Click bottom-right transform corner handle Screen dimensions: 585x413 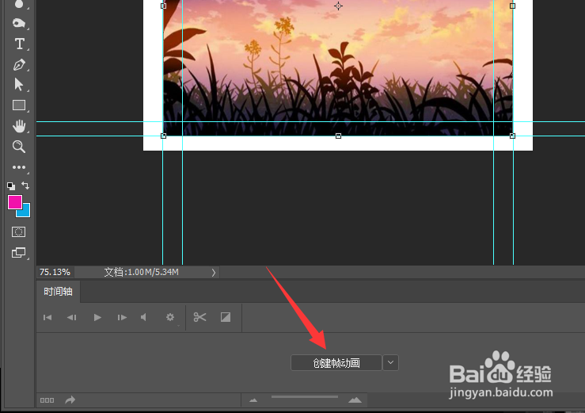click(x=513, y=136)
